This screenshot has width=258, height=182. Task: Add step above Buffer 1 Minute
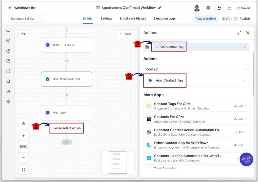coord(67,29)
